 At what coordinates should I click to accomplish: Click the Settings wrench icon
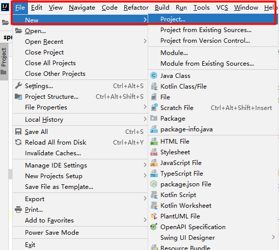click(x=18, y=86)
